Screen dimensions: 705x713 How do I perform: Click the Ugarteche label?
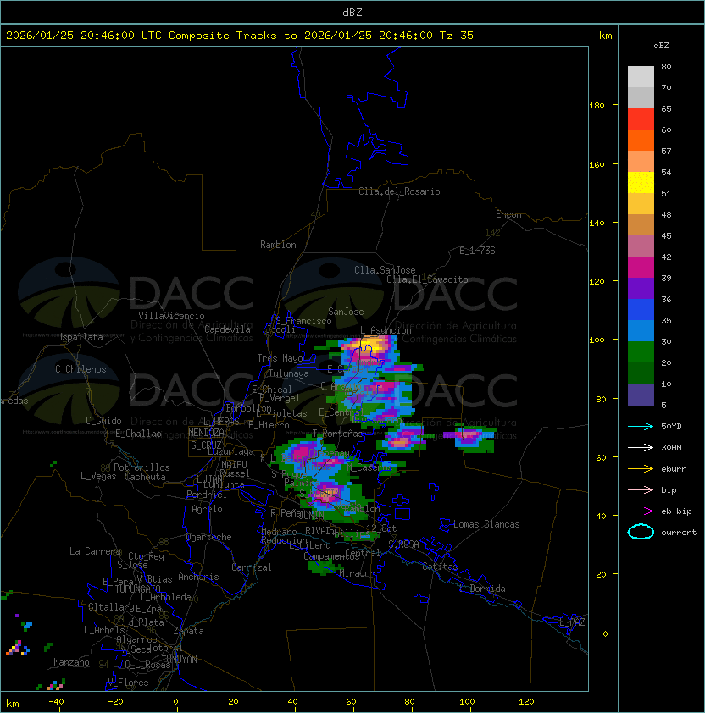click(x=209, y=537)
